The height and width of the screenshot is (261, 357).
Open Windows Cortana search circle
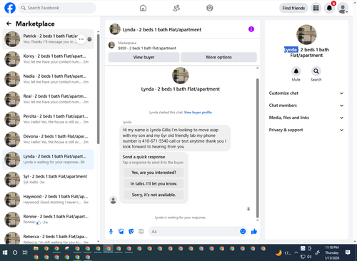click(15, 252)
